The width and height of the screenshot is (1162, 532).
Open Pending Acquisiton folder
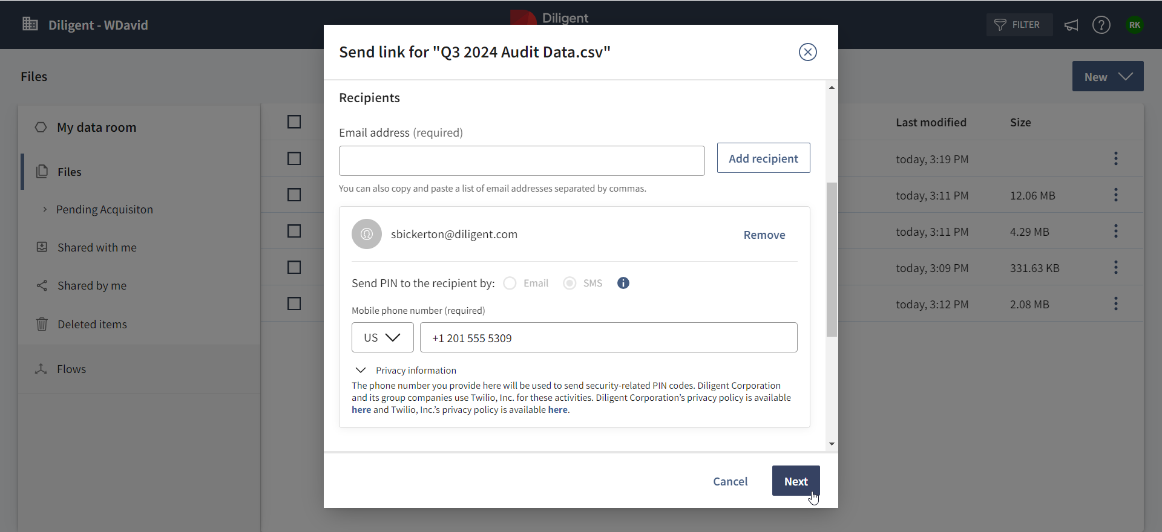click(x=105, y=209)
